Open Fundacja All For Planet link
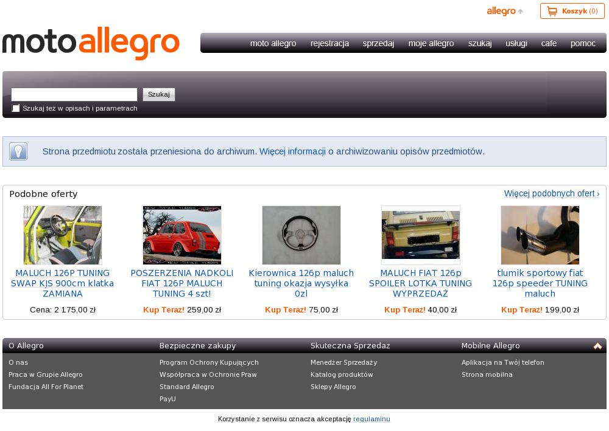Image resolution: width=609 pixels, height=431 pixels. 46,387
